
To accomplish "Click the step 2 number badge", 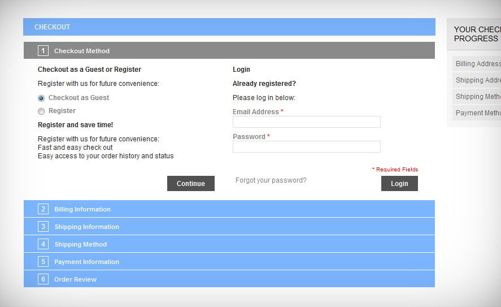I will tap(43, 209).
